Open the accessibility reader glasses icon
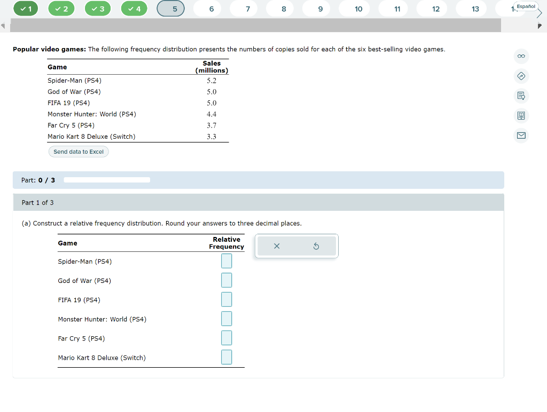The image size is (547, 412). (x=521, y=56)
